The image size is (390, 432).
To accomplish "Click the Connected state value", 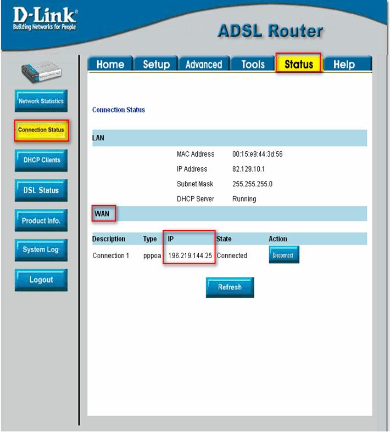I will [232, 255].
